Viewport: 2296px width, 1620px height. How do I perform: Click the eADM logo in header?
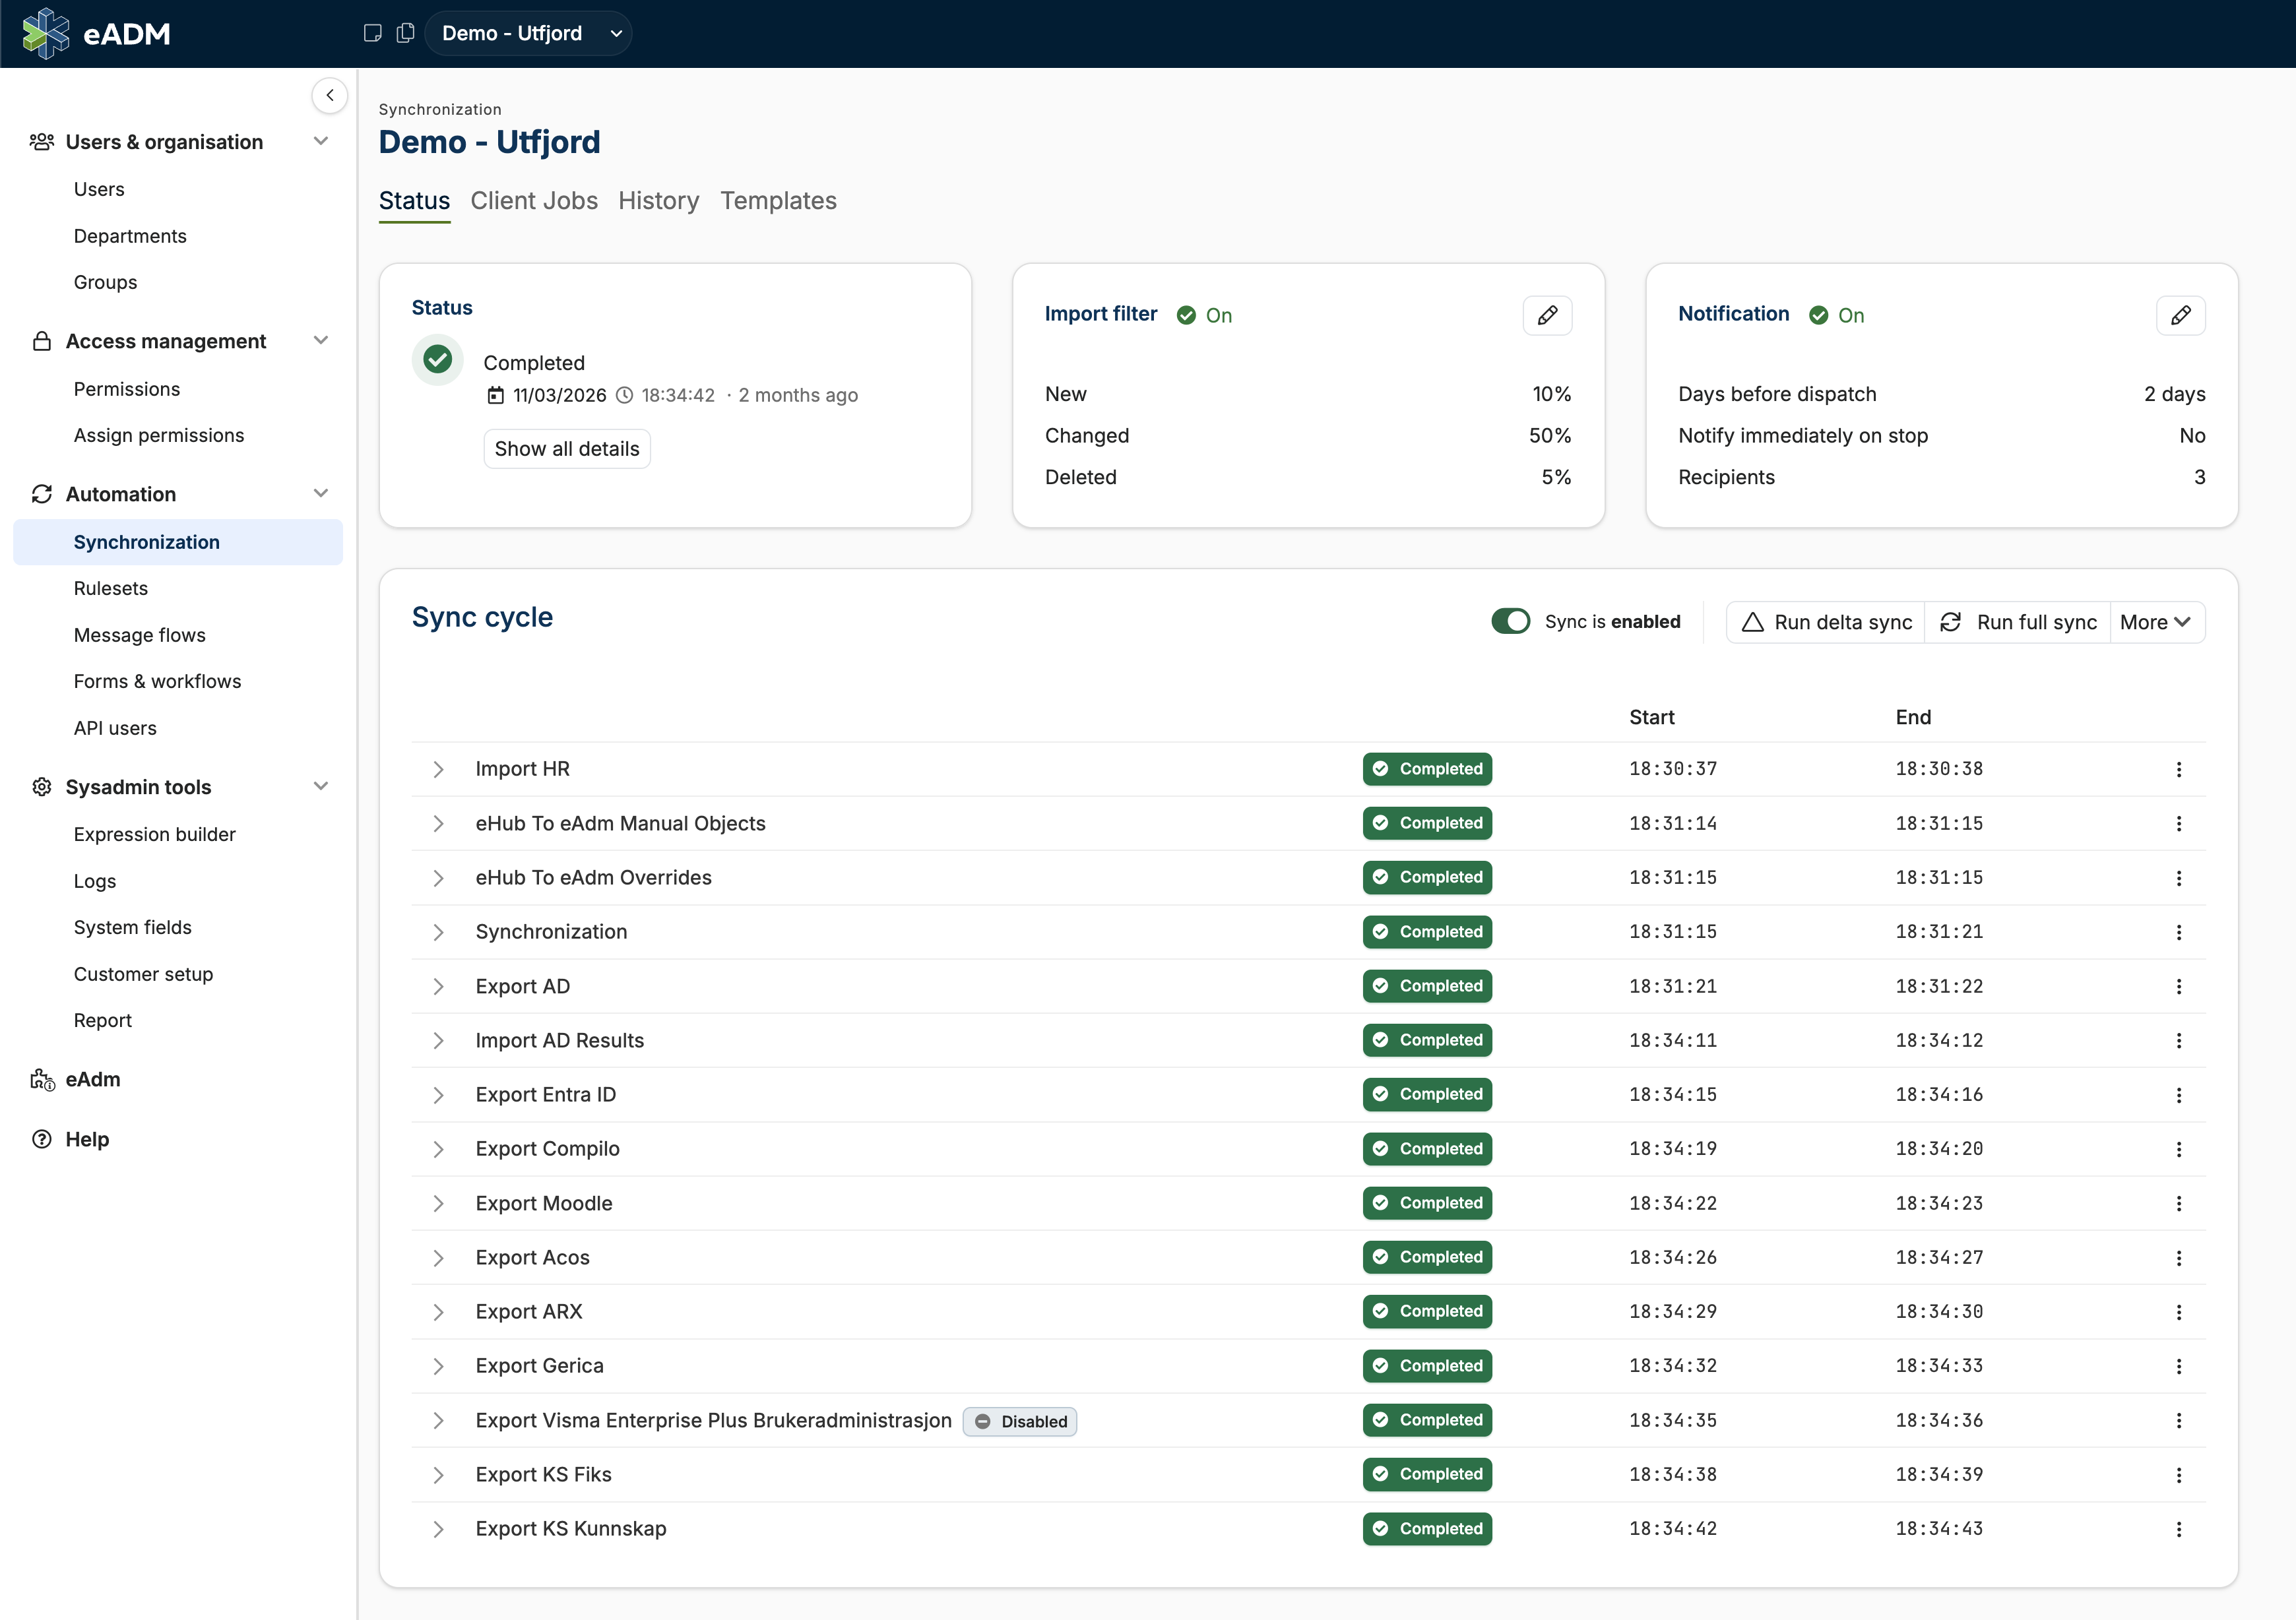[96, 33]
